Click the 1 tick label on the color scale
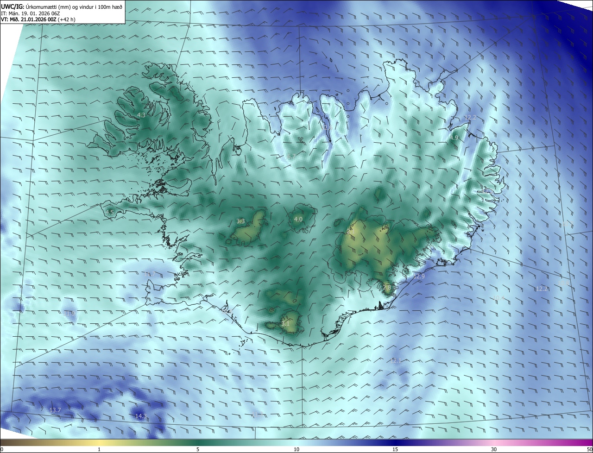The width and height of the screenshot is (593, 453). [x=99, y=449]
